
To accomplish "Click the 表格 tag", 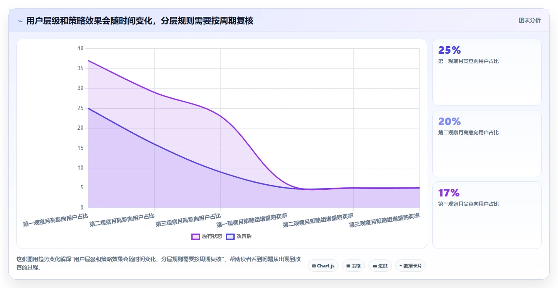I will (353, 266).
